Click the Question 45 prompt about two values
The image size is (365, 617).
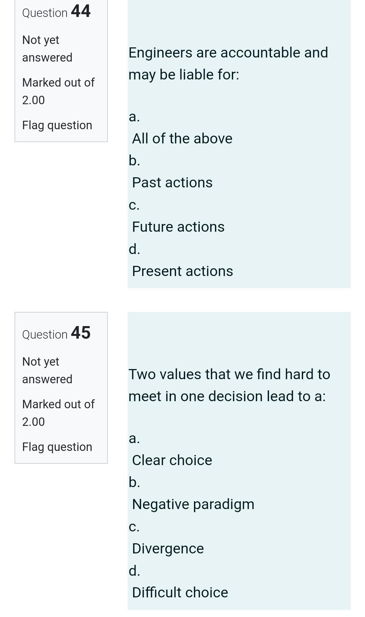click(x=229, y=385)
